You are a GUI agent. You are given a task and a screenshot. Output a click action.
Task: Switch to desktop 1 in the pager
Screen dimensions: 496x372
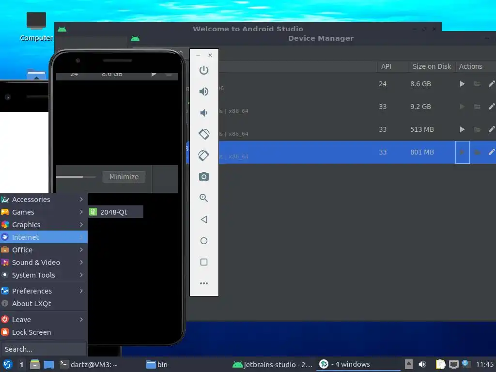pyautogui.click(x=21, y=365)
